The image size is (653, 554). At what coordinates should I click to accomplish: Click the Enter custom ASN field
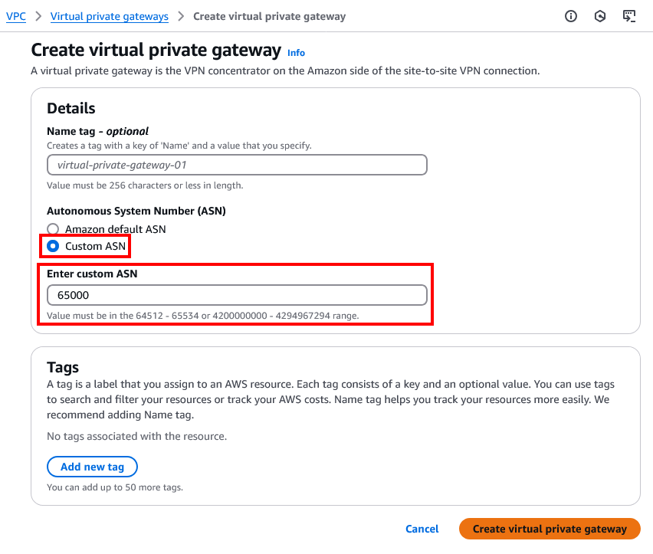pos(237,295)
